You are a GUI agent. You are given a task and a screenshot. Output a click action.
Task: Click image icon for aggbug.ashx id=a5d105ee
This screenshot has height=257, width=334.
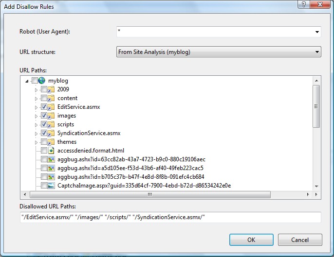click(51, 168)
